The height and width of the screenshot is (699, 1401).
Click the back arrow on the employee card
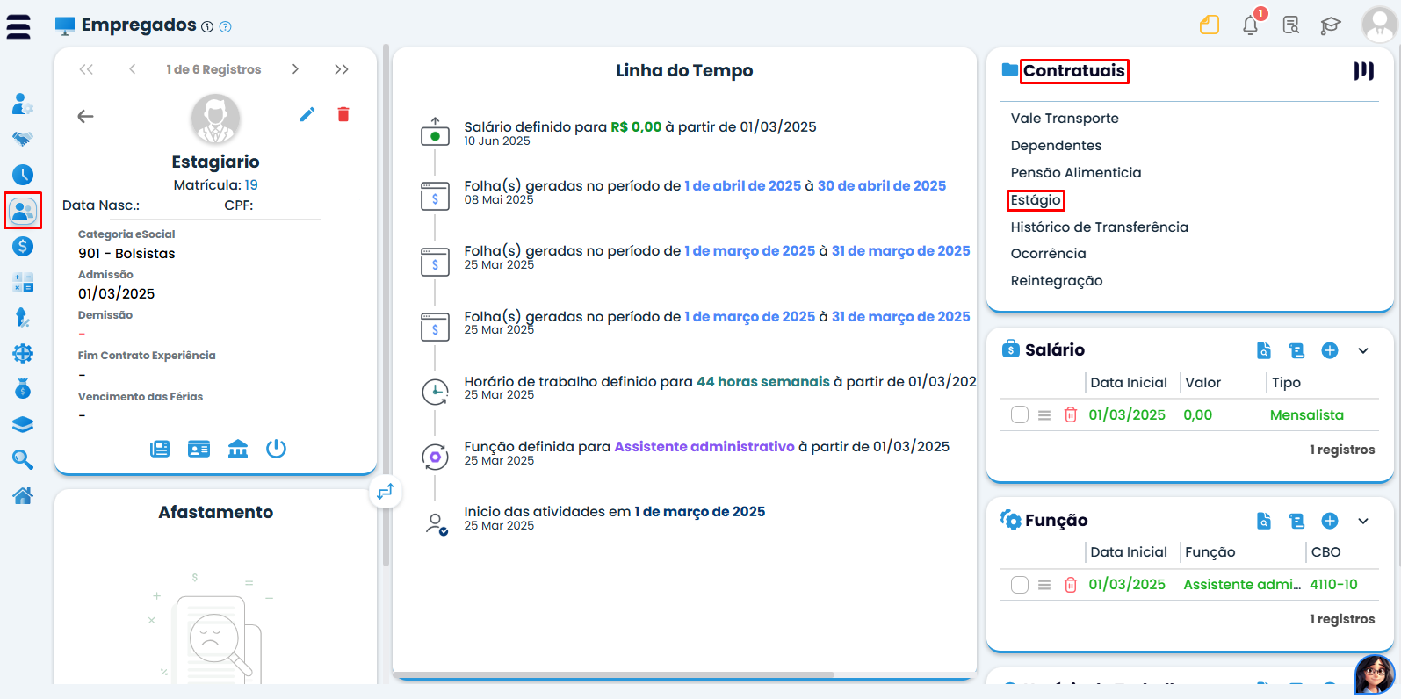pos(85,116)
